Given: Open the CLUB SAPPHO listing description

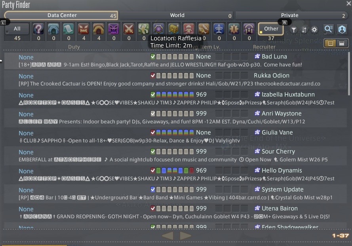Looking at the screenshot, I should pyautogui.click(x=129, y=141).
